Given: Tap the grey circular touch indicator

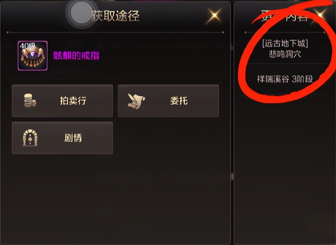Looking at the screenshot, I should tap(80, 13).
